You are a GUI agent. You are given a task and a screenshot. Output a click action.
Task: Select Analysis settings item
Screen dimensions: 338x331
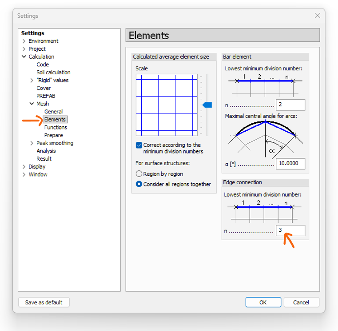46,151
